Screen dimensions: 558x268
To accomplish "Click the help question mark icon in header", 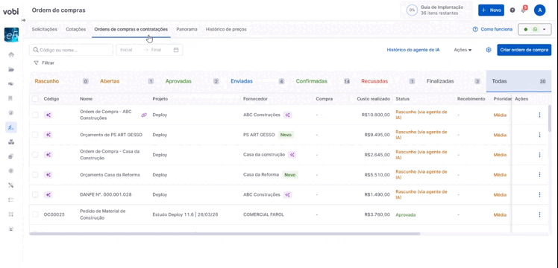I will click(x=512, y=10).
